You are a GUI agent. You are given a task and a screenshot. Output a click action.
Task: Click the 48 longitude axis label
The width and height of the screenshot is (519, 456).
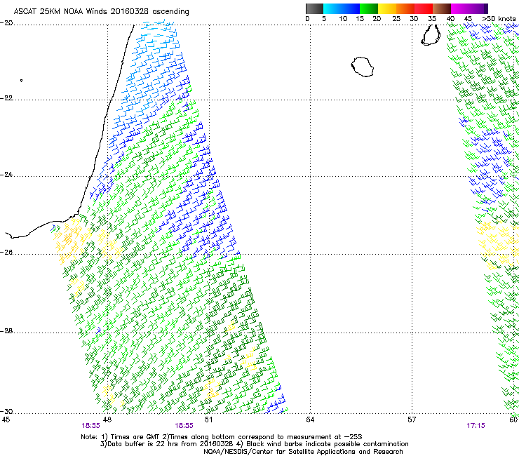[x=107, y=420]
